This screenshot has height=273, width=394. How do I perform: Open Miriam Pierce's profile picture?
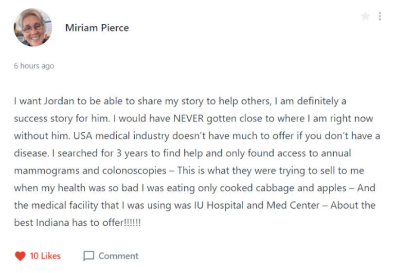click(x=33, y=27)
